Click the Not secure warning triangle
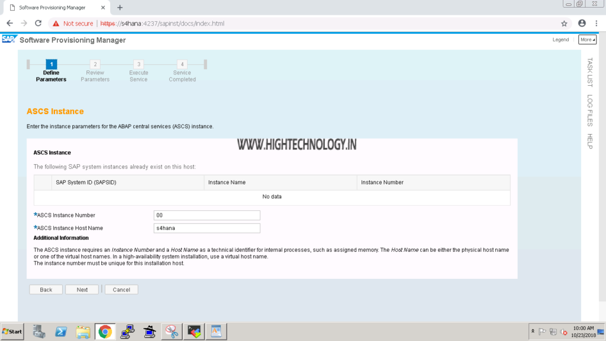The width and height of the screenshot is (606, 341). [56, 24]
